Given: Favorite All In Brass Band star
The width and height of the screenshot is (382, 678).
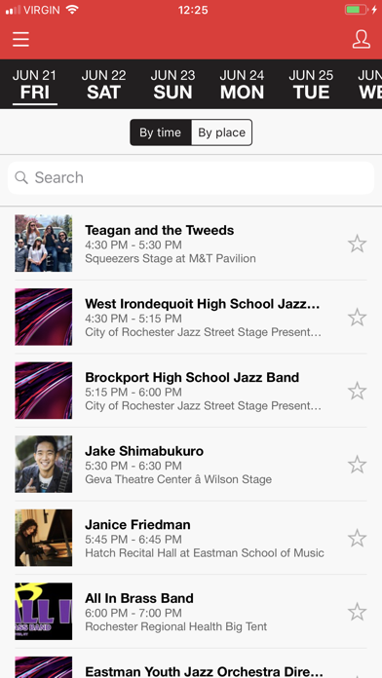Looking at the screenshot, I should [358, 612].
